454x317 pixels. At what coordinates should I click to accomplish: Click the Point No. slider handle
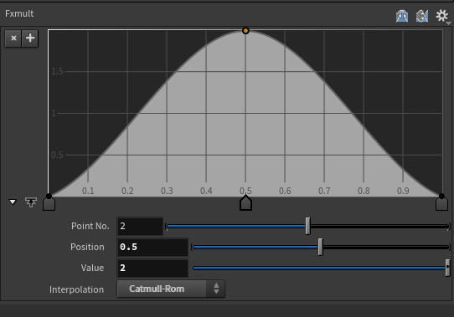(307, 226)
